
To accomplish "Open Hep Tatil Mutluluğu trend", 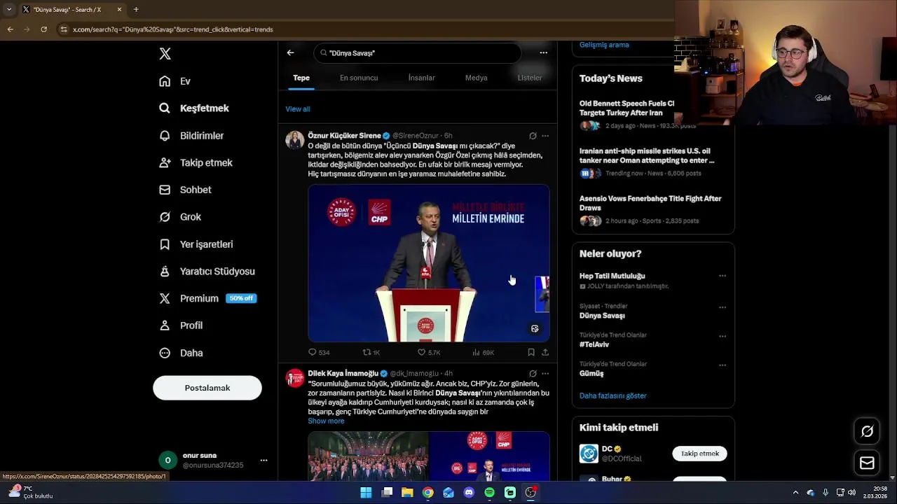I will [x=612, y=276].
